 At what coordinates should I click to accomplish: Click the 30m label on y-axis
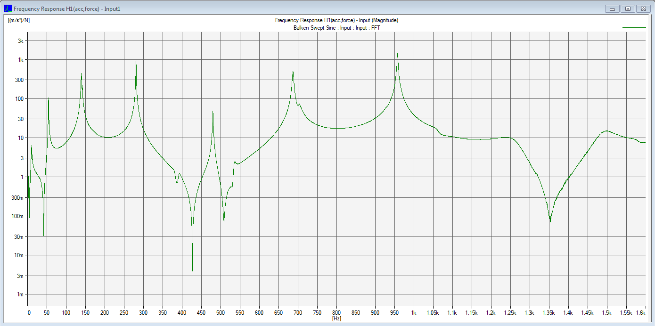tap(19, 236)
